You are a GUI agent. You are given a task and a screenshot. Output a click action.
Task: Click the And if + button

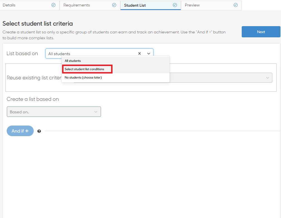point(20,131)
